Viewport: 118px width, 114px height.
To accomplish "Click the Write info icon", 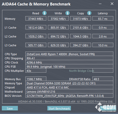I will pos(68,13).
